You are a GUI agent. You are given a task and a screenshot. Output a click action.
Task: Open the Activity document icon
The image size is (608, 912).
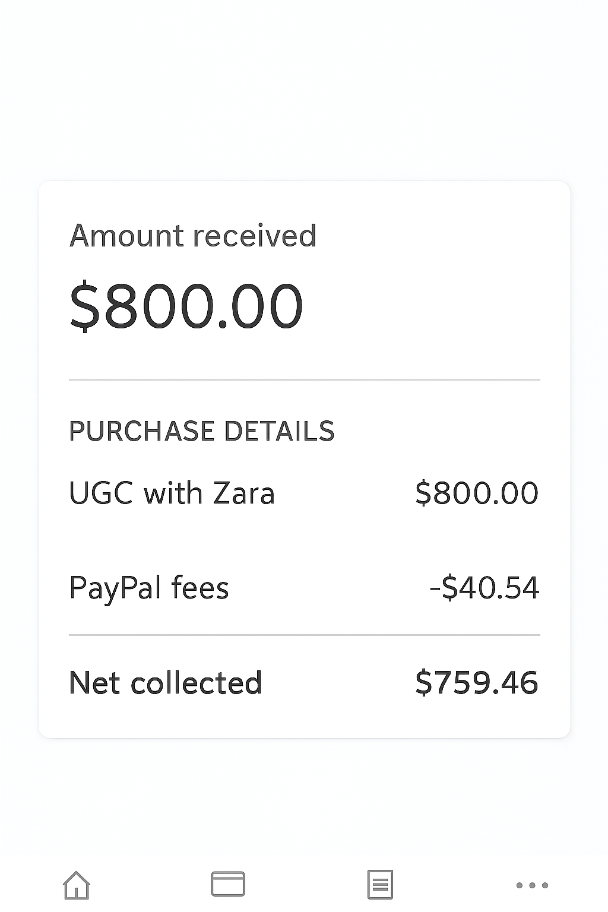pyautogui.click(x=380, y=885)
